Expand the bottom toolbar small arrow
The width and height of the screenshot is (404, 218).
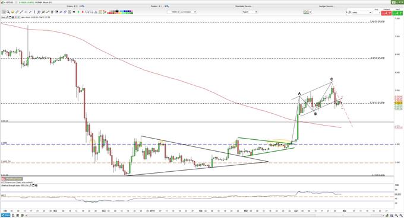26,215
